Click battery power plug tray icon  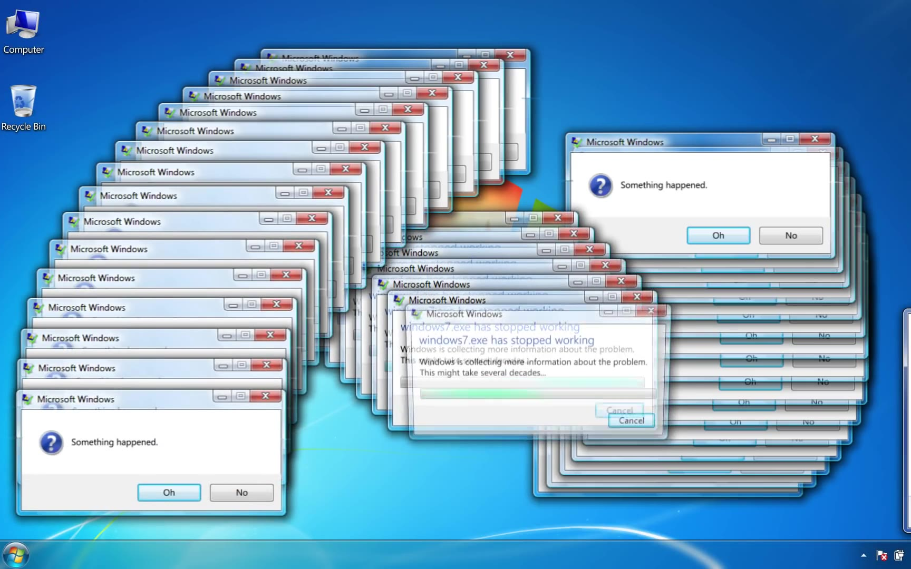[x=899, y=555]
